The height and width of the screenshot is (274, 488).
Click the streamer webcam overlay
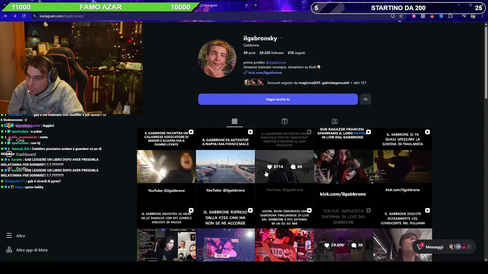(71, 68)
